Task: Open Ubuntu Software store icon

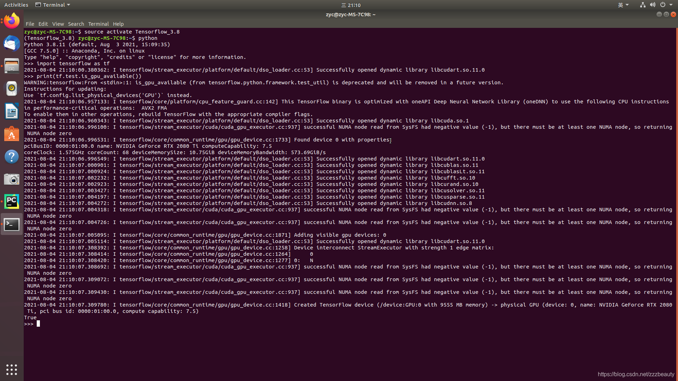Action: (12, 134)
